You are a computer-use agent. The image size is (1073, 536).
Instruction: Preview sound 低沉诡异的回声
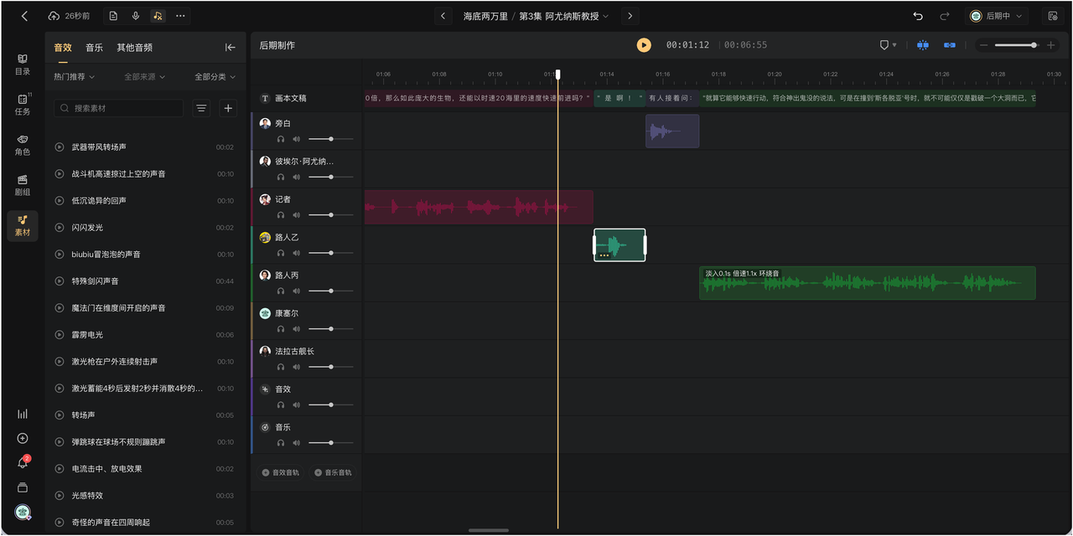pyautogui.click(x=60, y=201)
